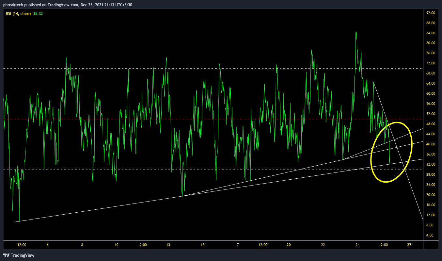442x261 pixels.
Task: Click the 24.00 label on price axis
Action: click(x=431, y=185)
